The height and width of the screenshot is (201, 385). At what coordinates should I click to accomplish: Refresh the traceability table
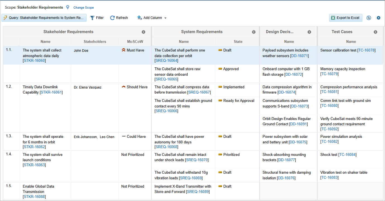pyautogui.click(x=119, y=18)
